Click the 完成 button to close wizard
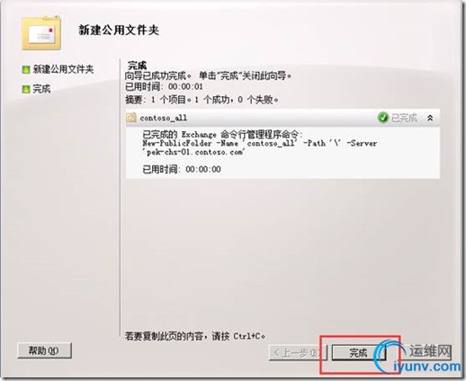This screenshot has height=381, width=466. click(x=359, y=353)
